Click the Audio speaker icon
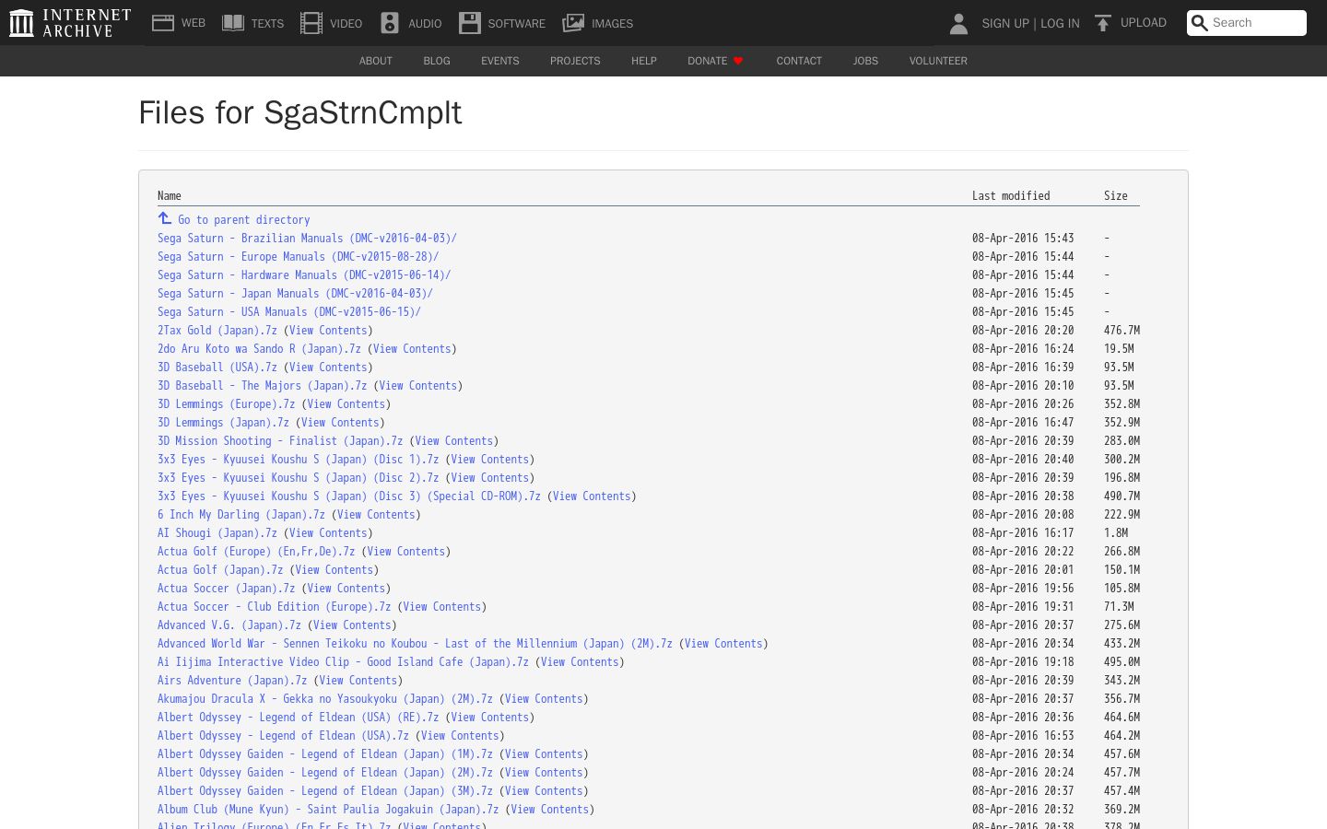The height and width of the screenshot is (829, 1327). (390, 23)
